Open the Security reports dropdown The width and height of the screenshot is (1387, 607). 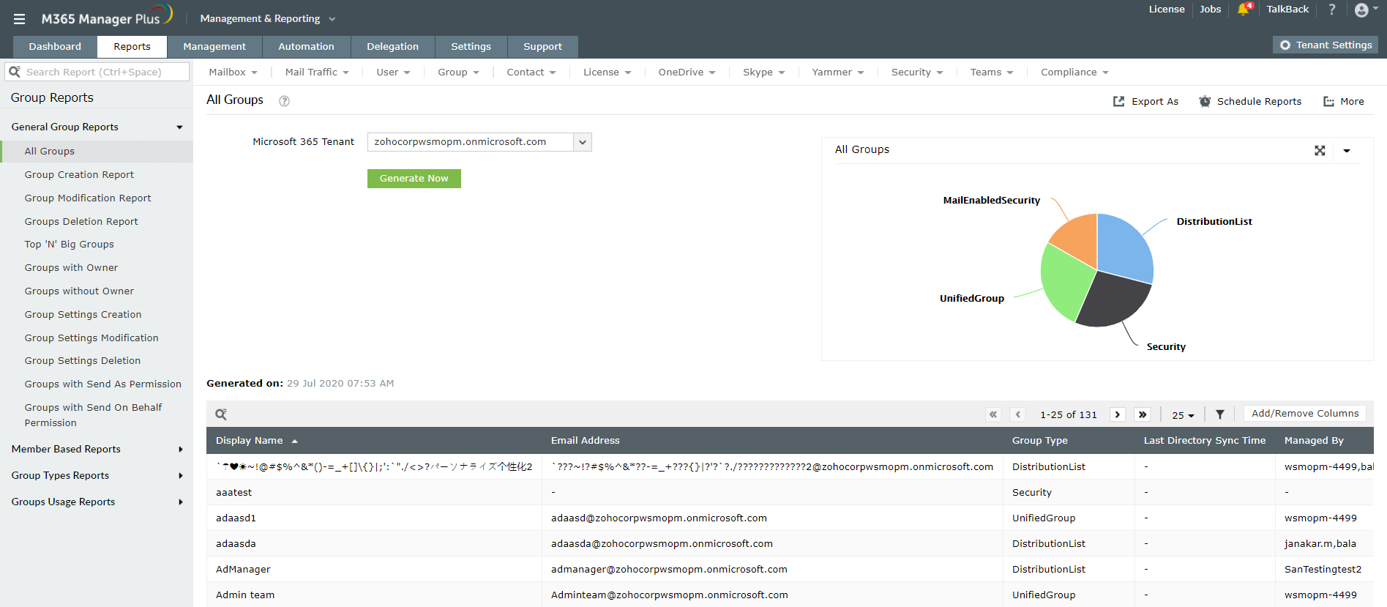point(917,72)
